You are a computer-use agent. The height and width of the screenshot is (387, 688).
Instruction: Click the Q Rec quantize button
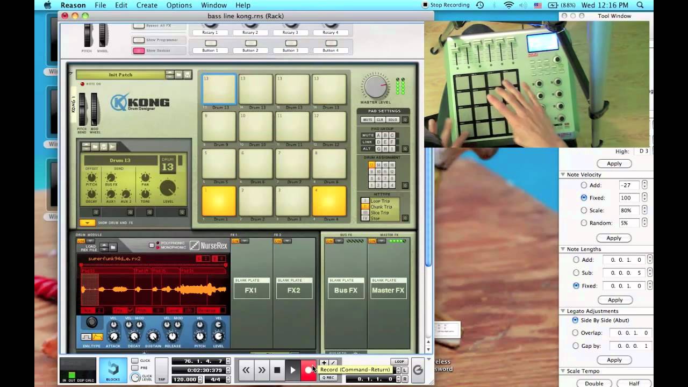[x=328, y=377]
